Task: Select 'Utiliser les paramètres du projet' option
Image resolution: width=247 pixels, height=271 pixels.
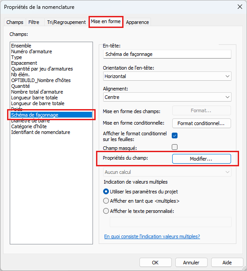Action: click(x=106, y=192)
